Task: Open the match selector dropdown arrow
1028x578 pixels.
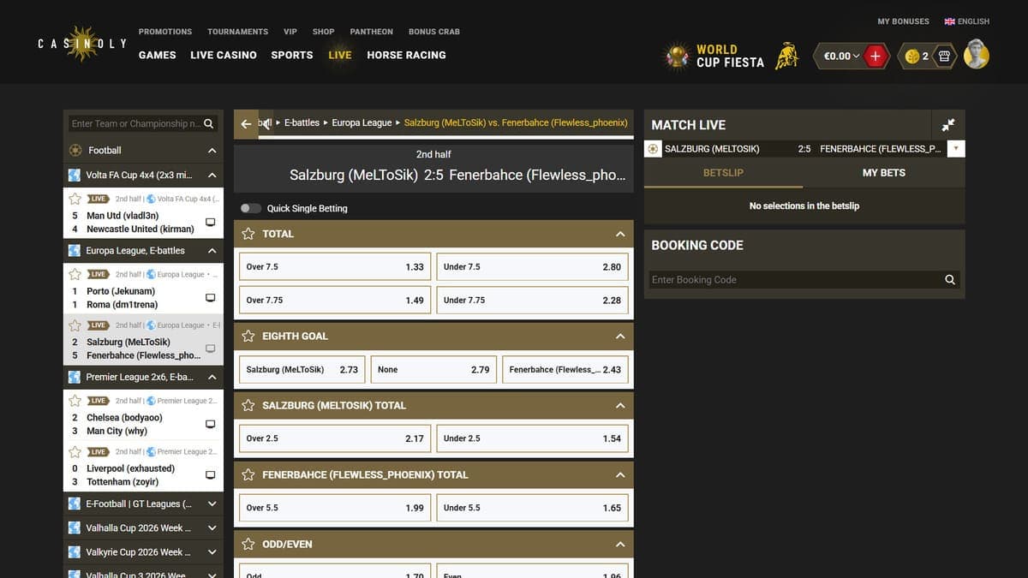Action: 957,149
